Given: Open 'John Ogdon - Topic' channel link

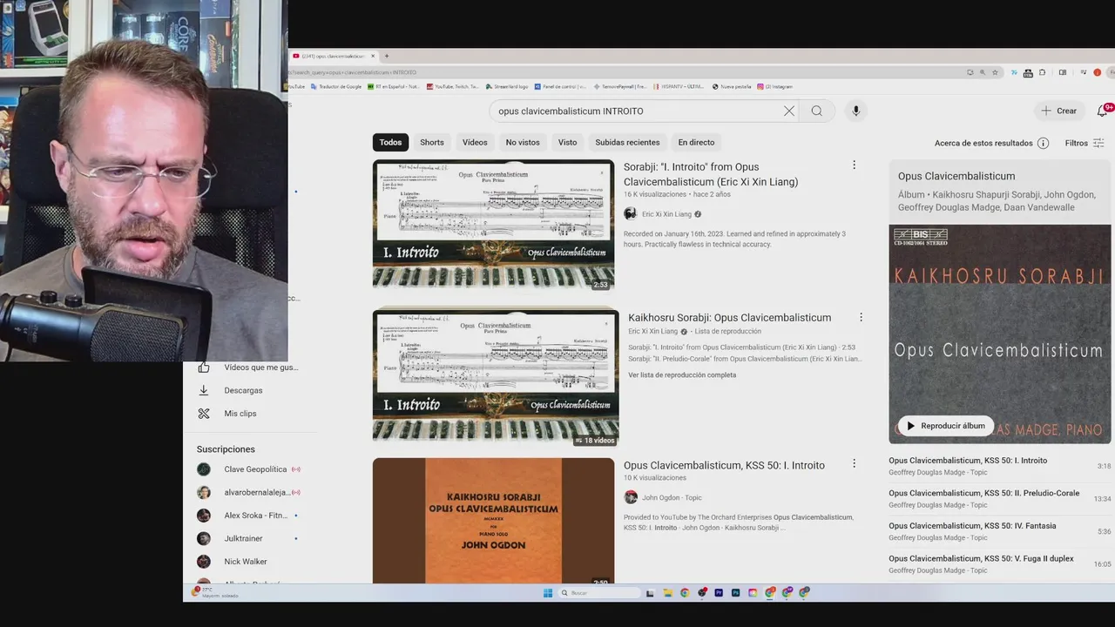Looking at the screenshot, I should tap(672, 498).
